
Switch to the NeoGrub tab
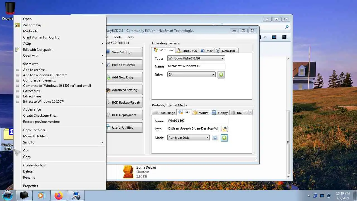(226, 51)
